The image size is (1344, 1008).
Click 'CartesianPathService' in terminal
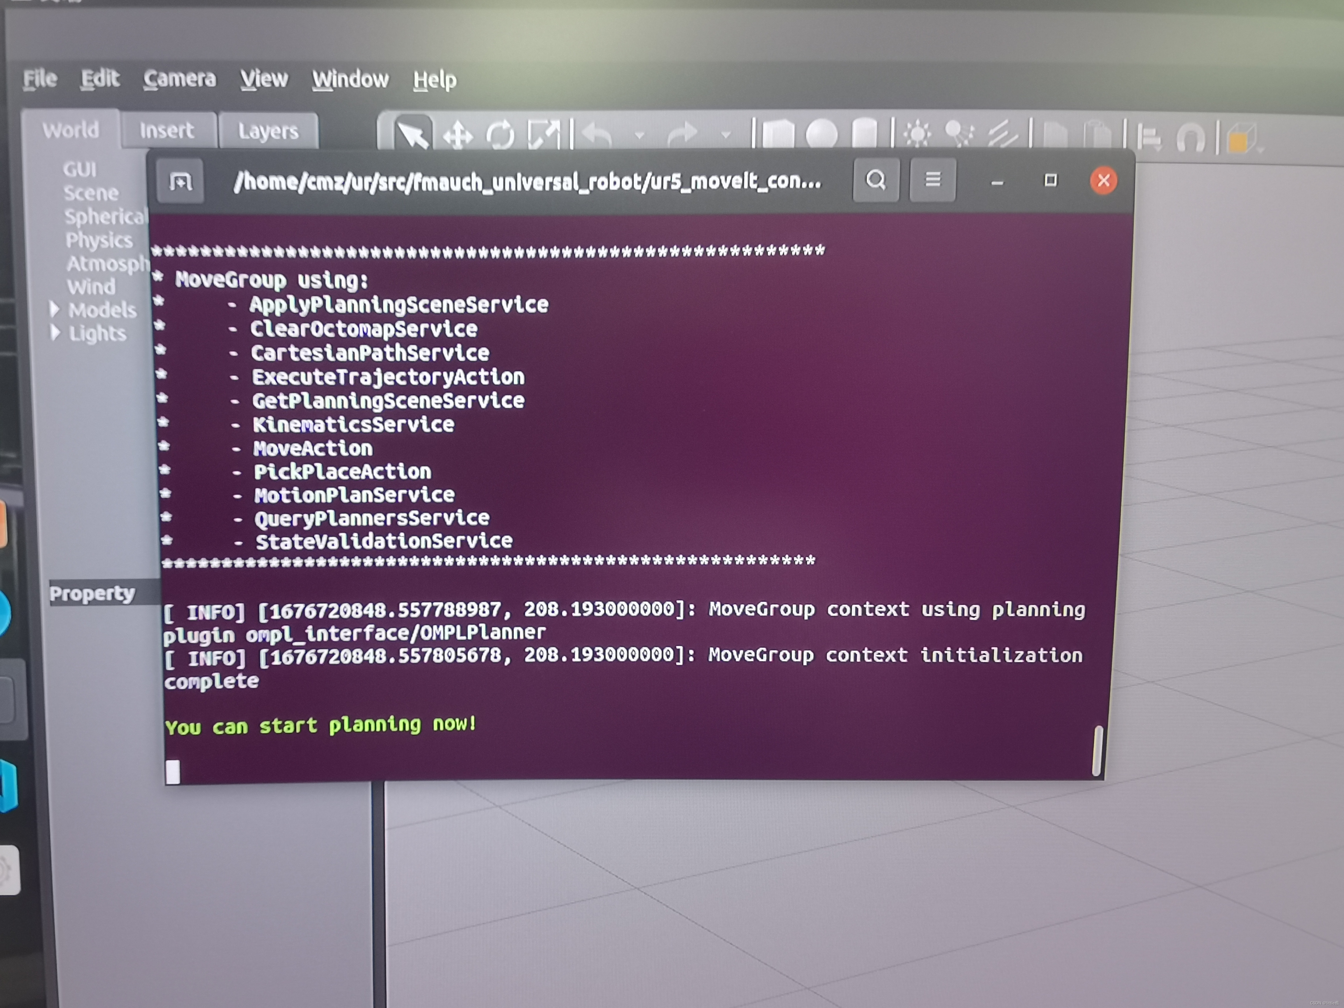370,353
